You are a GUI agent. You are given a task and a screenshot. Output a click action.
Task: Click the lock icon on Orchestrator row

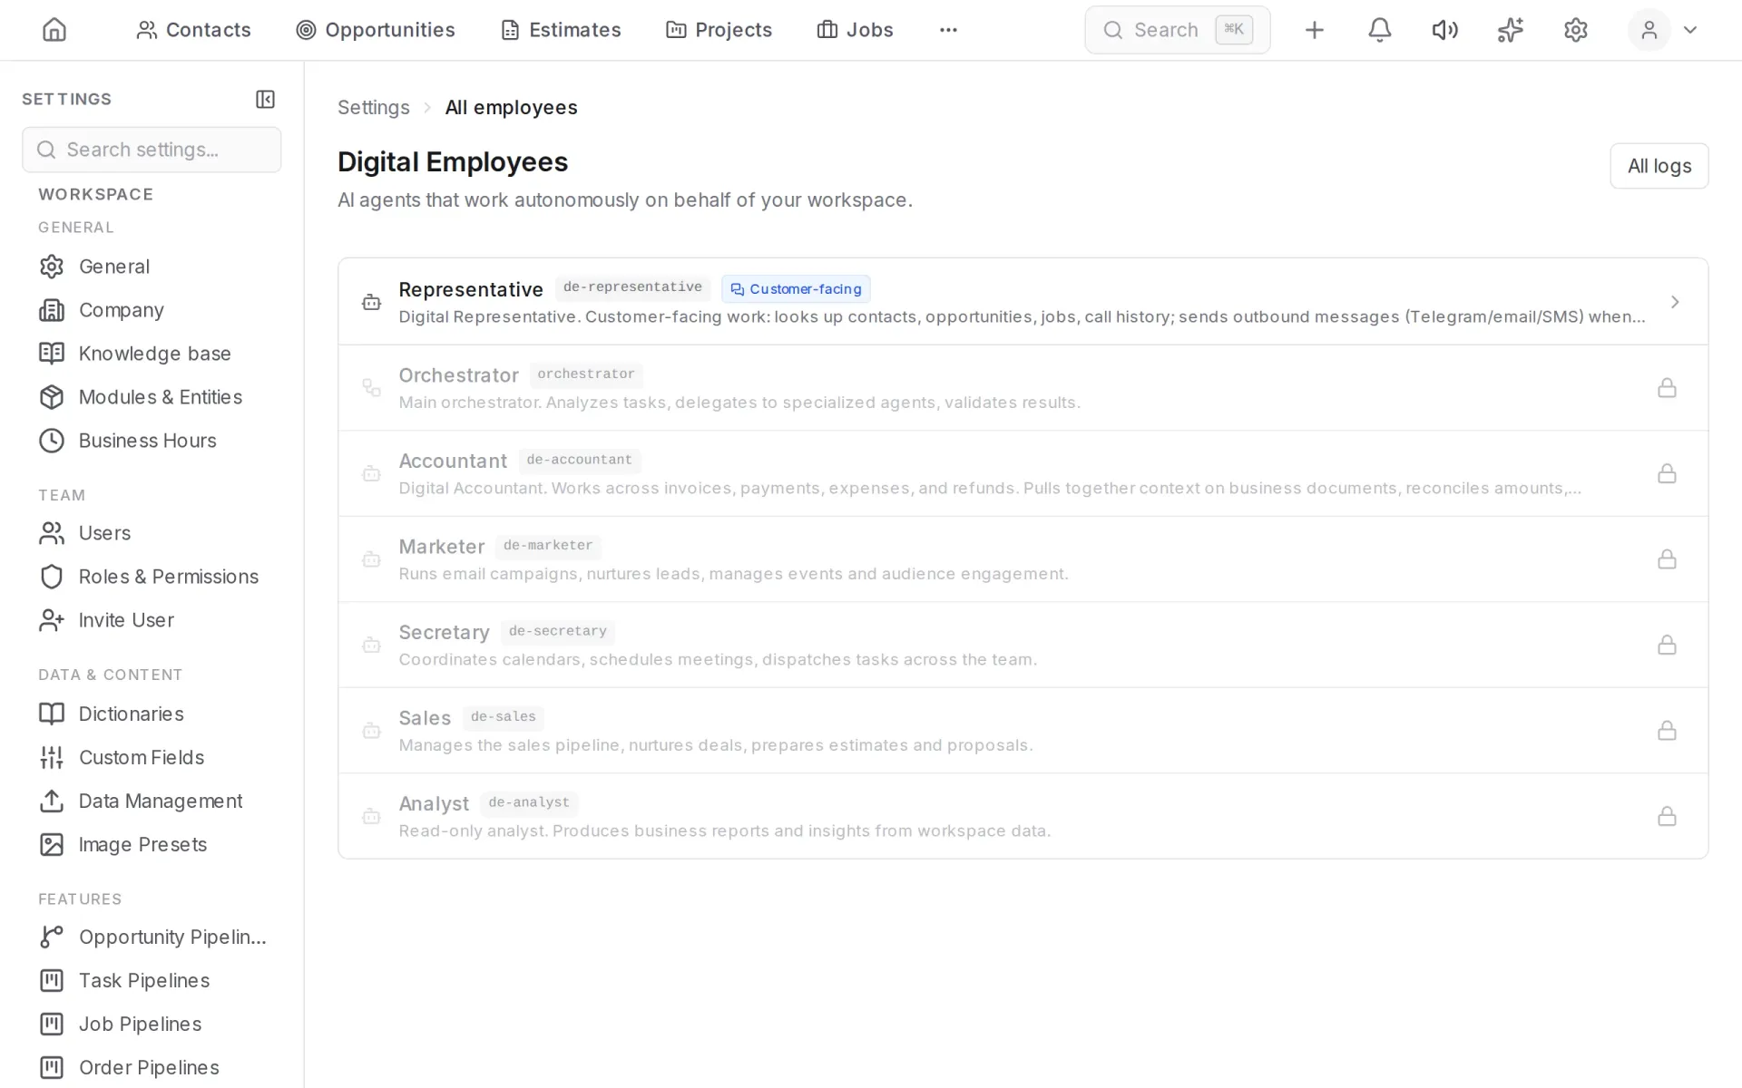coord(1667,388)
